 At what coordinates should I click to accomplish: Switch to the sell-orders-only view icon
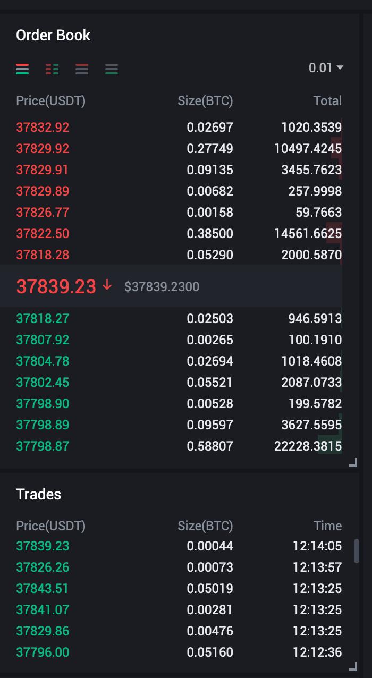pyautogui.click(x=81, y=69)
